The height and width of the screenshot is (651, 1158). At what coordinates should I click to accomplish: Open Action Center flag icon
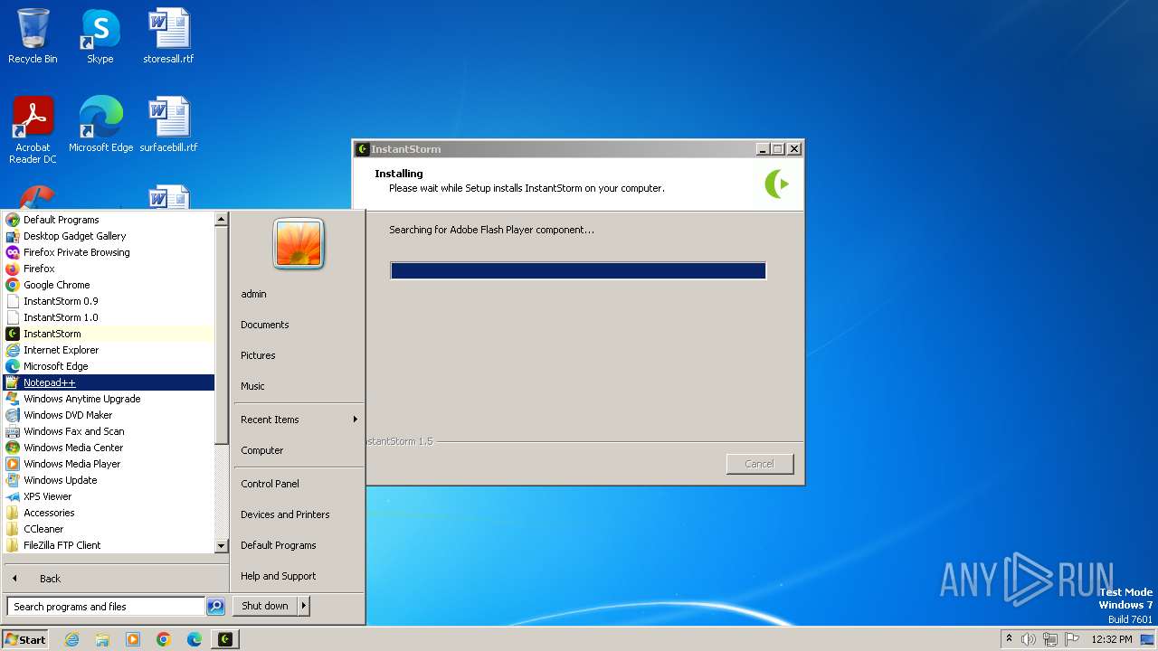point(1072,639)
